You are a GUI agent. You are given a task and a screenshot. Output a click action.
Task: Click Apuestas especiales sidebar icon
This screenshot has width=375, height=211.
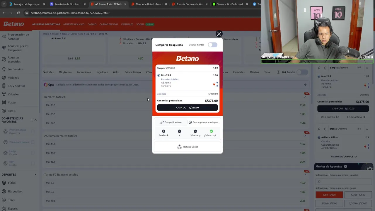[x=4, y=59]
